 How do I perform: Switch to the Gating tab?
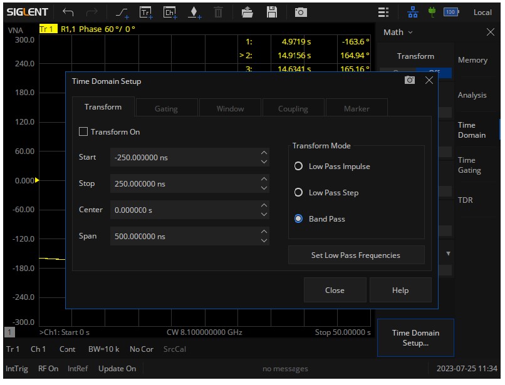click(x=166, y=108)
